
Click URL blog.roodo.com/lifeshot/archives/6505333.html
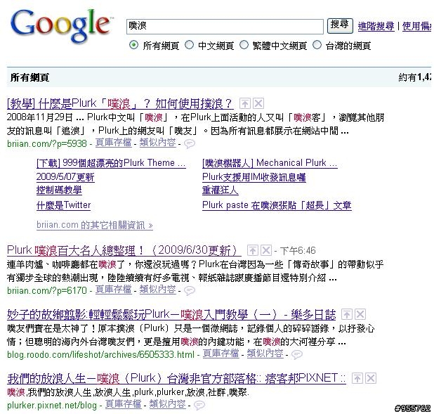click(100, 354)
